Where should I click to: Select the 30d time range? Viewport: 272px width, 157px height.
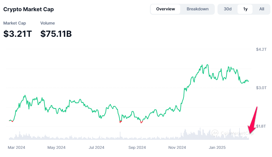(228, 9)
